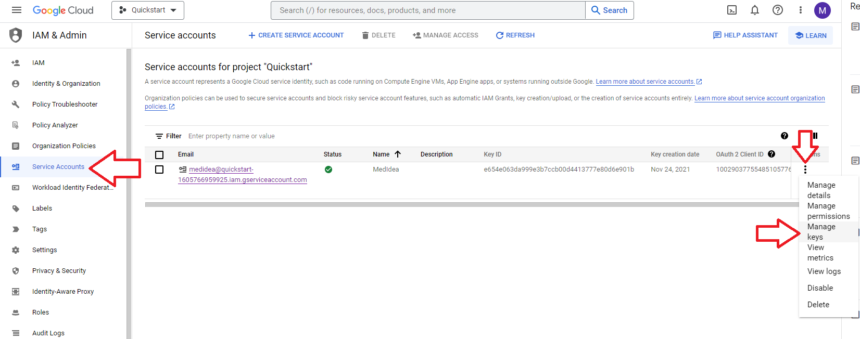Click the Labels tag icon
This screenshot has height=339, width=860.
coord(16,208)
